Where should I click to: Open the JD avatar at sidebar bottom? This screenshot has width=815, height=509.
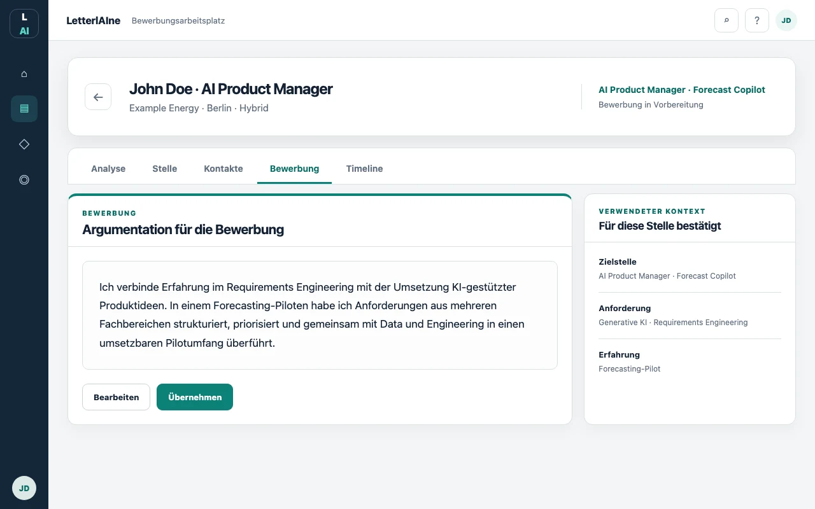click(x=24, y=489)
